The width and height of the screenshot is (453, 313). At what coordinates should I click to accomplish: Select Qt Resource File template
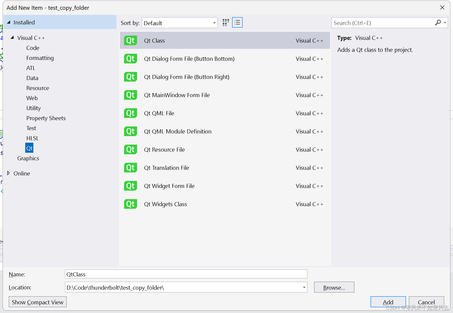pos(164,149)
